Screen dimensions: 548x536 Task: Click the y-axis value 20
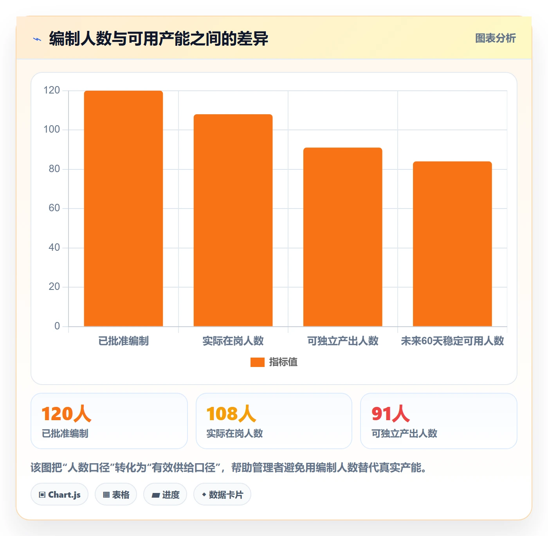coord(54,287)
